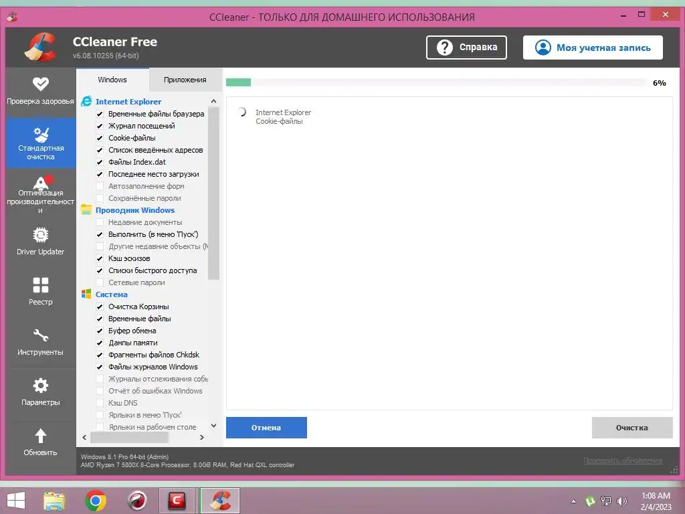Open the Tools (Инструменты) wrench icon
The width and height of the screenshot is (685, 514).
[x=41, y=335]
